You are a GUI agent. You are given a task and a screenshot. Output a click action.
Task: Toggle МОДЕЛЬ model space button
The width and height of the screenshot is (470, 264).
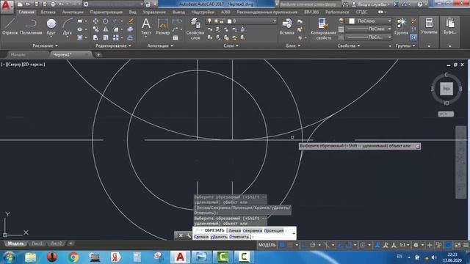267,245
